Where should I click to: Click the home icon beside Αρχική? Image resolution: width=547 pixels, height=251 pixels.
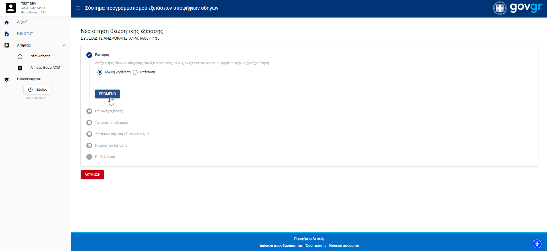tap(7, 22)
